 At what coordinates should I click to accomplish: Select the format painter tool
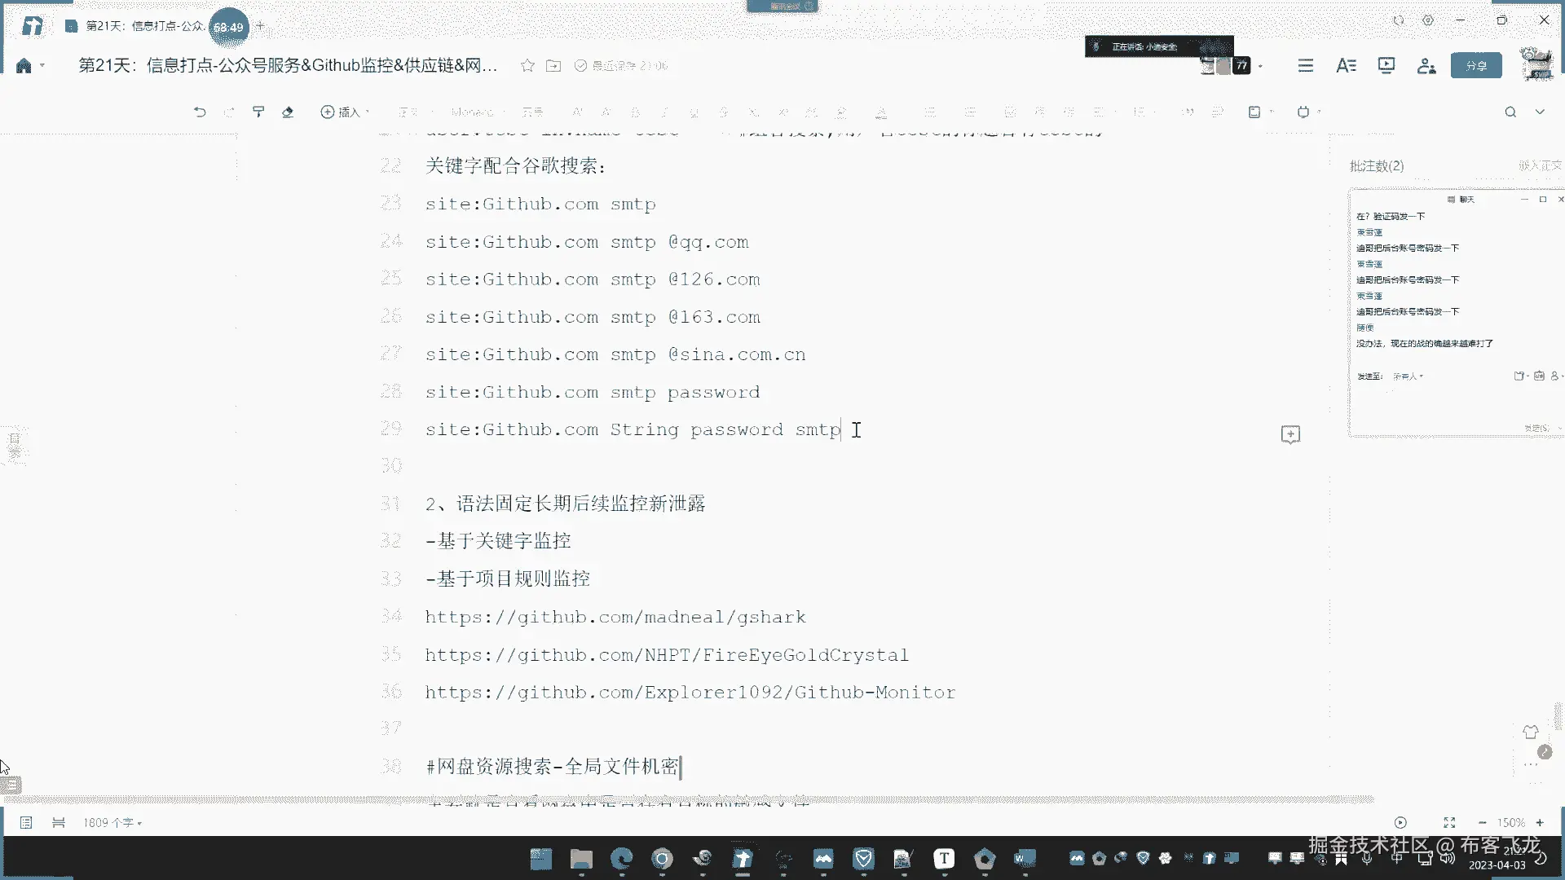click(x=258, y=112)
